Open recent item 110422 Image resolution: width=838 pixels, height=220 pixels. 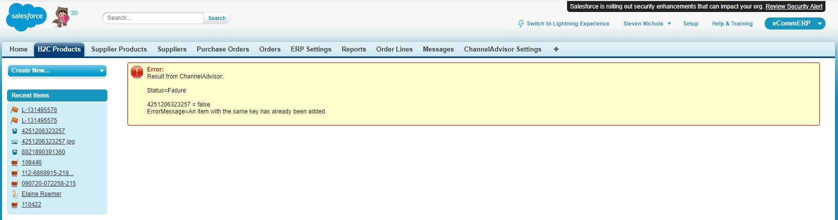32,204
